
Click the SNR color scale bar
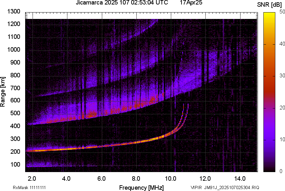[x=270, y=92]
